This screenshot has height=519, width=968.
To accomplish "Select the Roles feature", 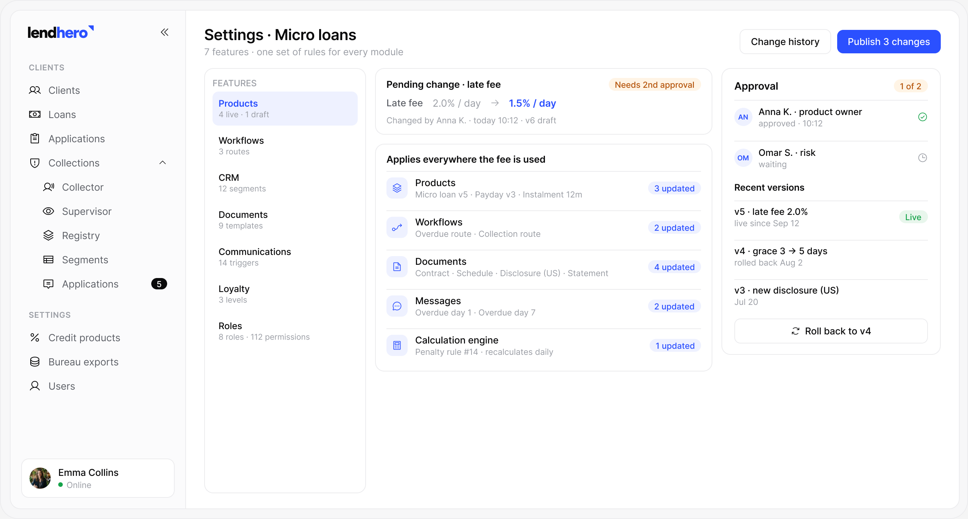I will [285, 331].
